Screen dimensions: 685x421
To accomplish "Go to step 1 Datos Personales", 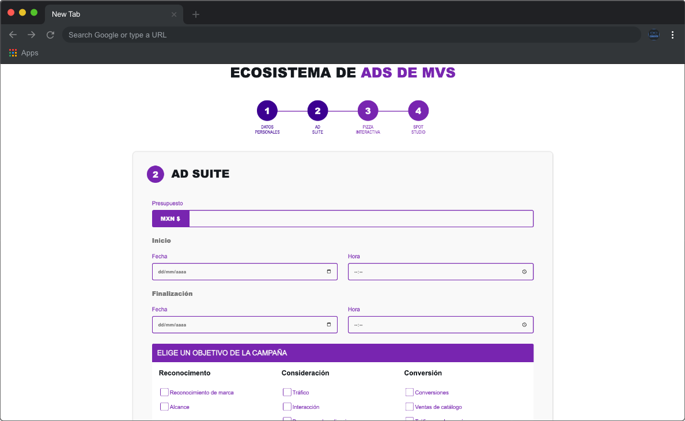I will 267,111.
